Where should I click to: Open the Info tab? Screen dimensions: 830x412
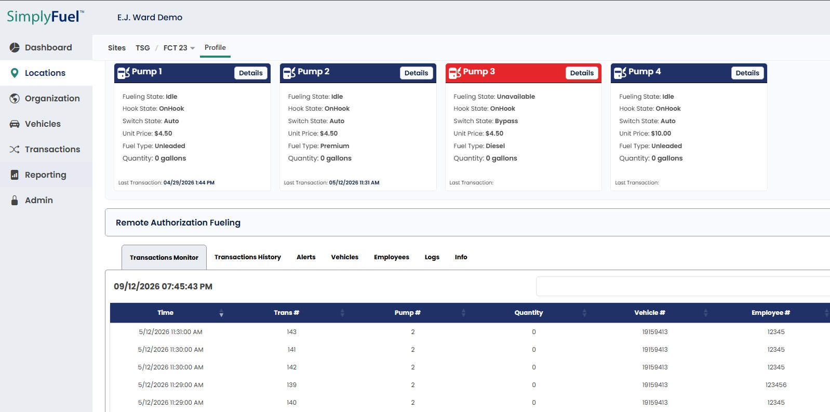pos(461,257)
